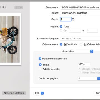Click the vertical orientation page icon
The width and height of the screenshot is (100, 100).
click(65, 44)
